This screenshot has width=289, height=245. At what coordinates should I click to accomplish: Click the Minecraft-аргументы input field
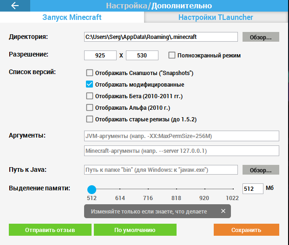182,151
